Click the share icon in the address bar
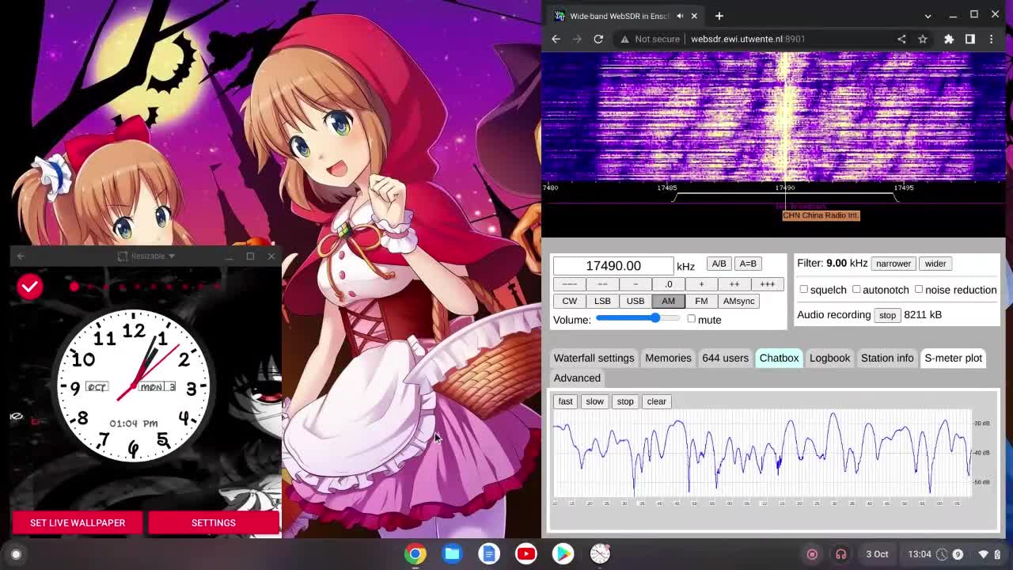1013x570 pixels. pos(901,39)
